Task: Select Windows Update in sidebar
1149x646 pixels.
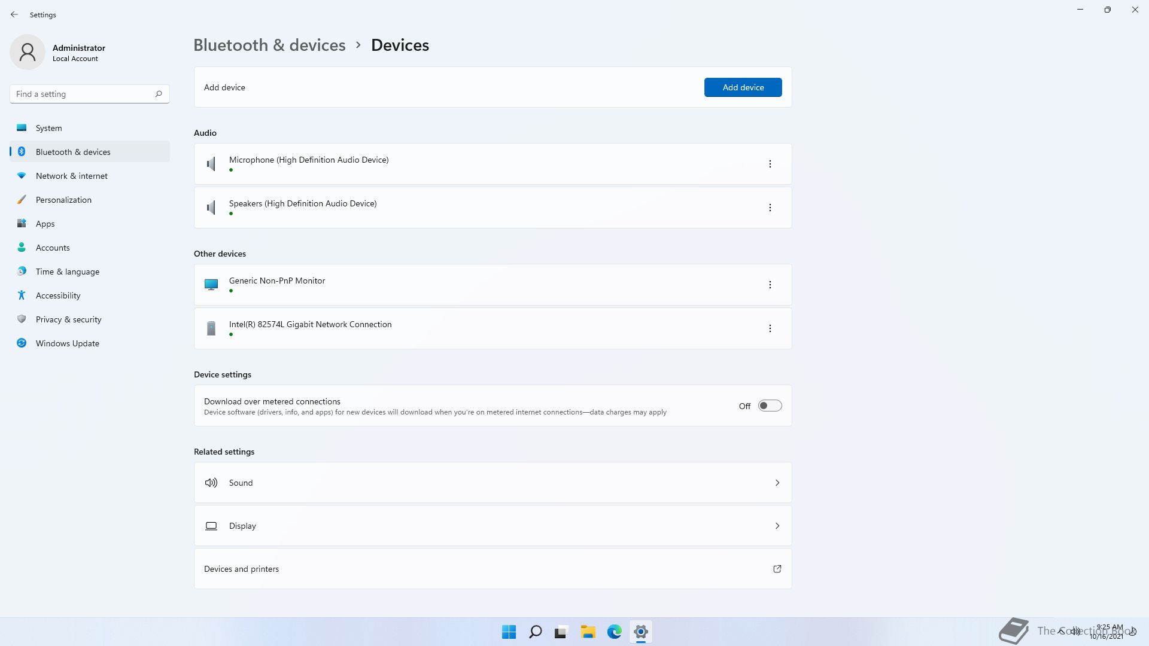Action: tap(68, 343)
